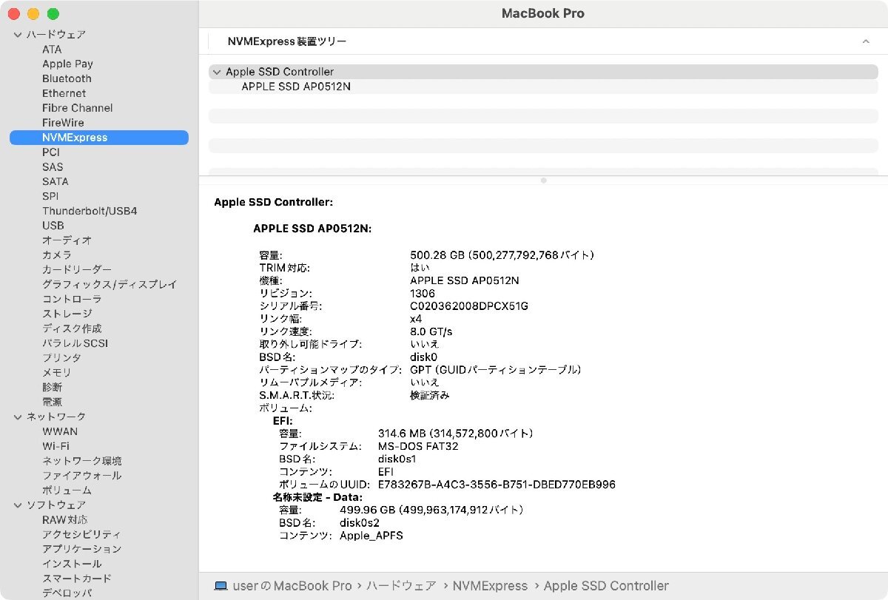Click userのMacBook Pro in the path bar
This screenshot has width=888, height=600.
(292, 586)
